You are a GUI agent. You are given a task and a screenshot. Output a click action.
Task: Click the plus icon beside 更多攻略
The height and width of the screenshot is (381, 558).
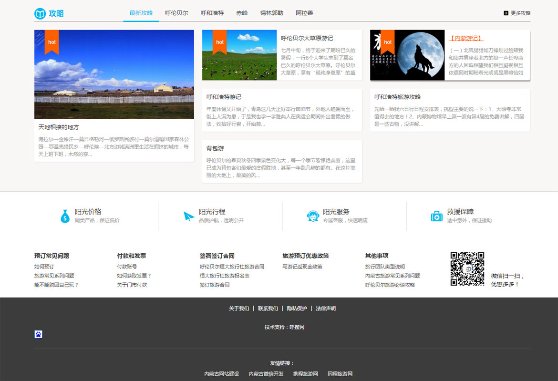coord(506,13)
